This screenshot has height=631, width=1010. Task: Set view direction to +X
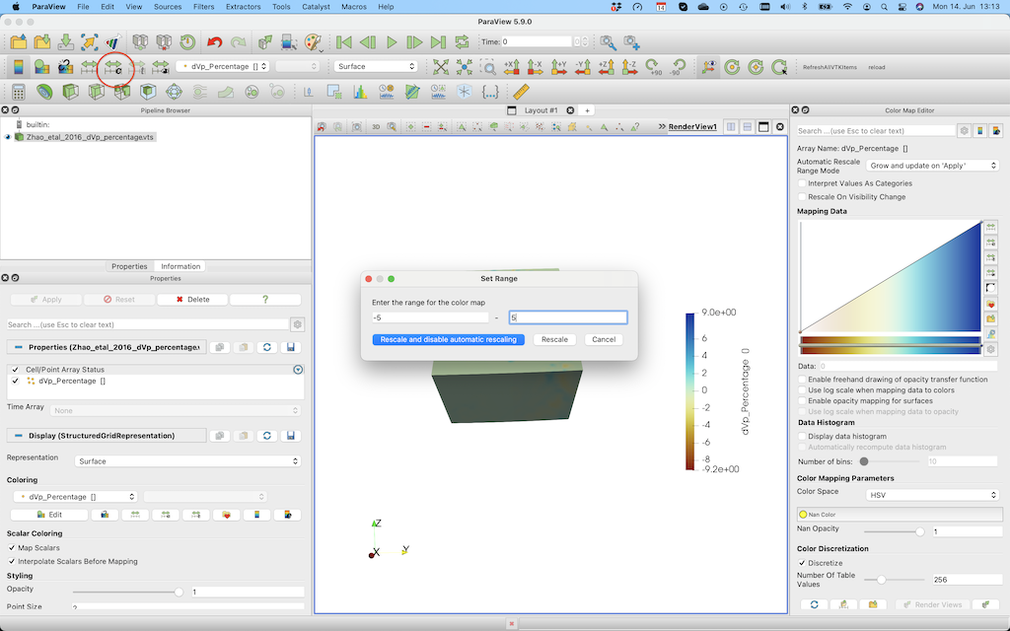point(512,67)
